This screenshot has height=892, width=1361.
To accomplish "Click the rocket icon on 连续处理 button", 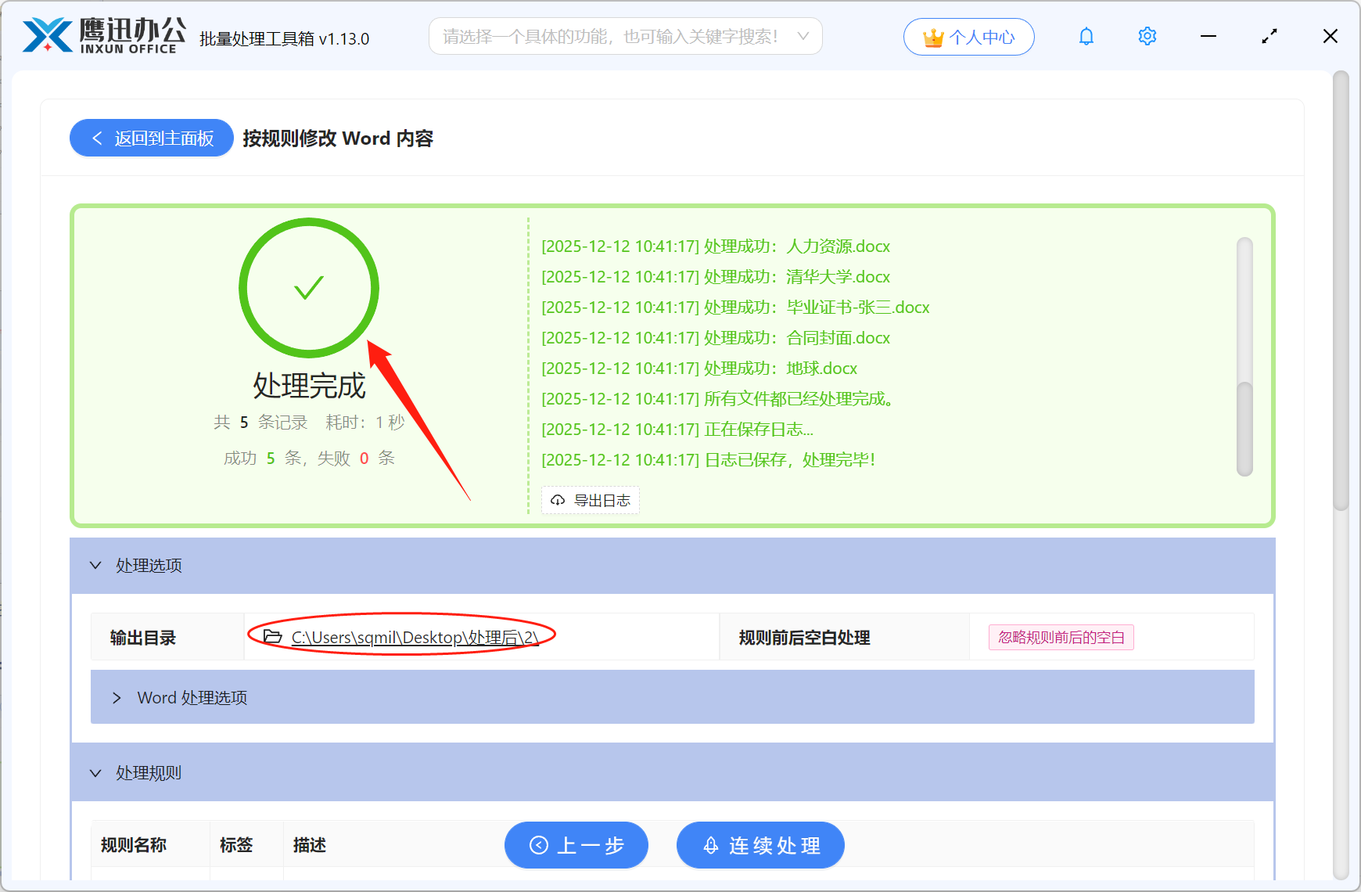I will click(x=710, y=845).
